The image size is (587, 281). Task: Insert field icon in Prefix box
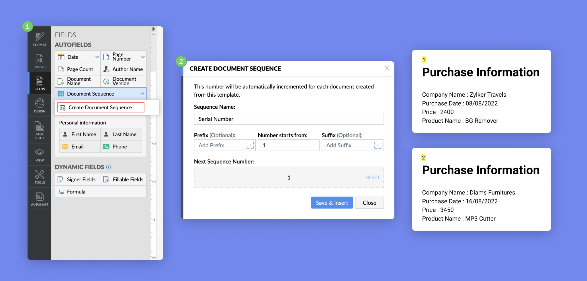tap(250, 145)
